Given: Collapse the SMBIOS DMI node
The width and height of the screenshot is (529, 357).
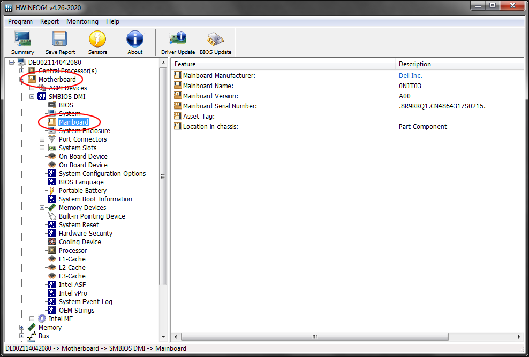Looking at the screenshot, I should pos(32,97).
